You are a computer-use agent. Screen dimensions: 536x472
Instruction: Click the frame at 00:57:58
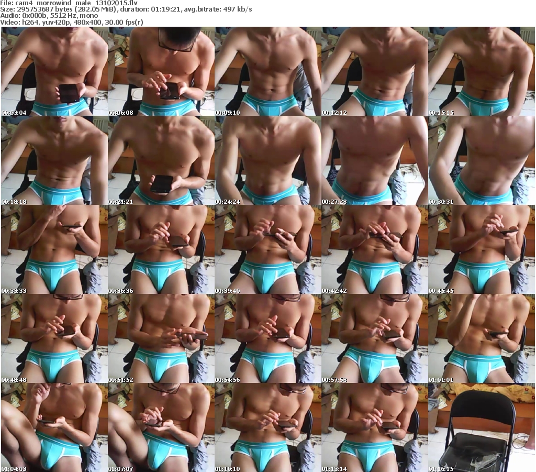click(374, 338)
